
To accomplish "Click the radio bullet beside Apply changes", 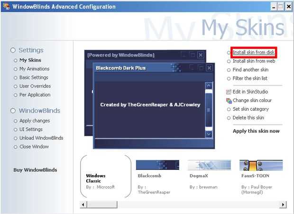I will [x=16, y=121].
